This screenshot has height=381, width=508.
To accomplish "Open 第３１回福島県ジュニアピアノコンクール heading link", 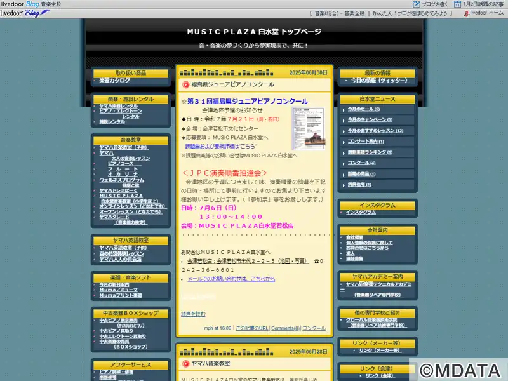I will pos(247,102).
